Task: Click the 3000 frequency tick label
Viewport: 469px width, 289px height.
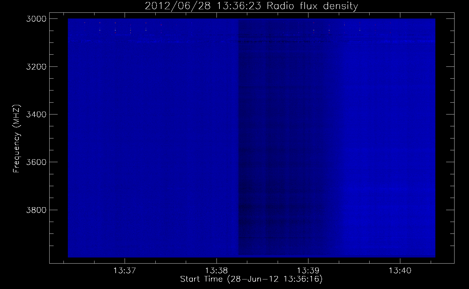Action: [x=36, y=19]
